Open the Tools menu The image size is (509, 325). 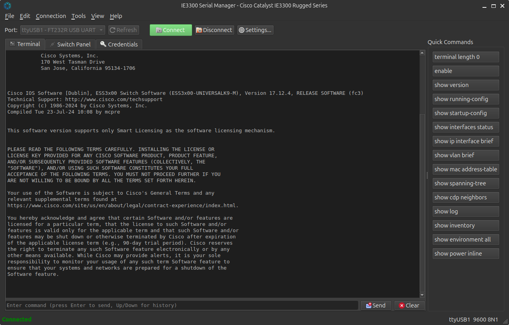[x=78, y=16]
